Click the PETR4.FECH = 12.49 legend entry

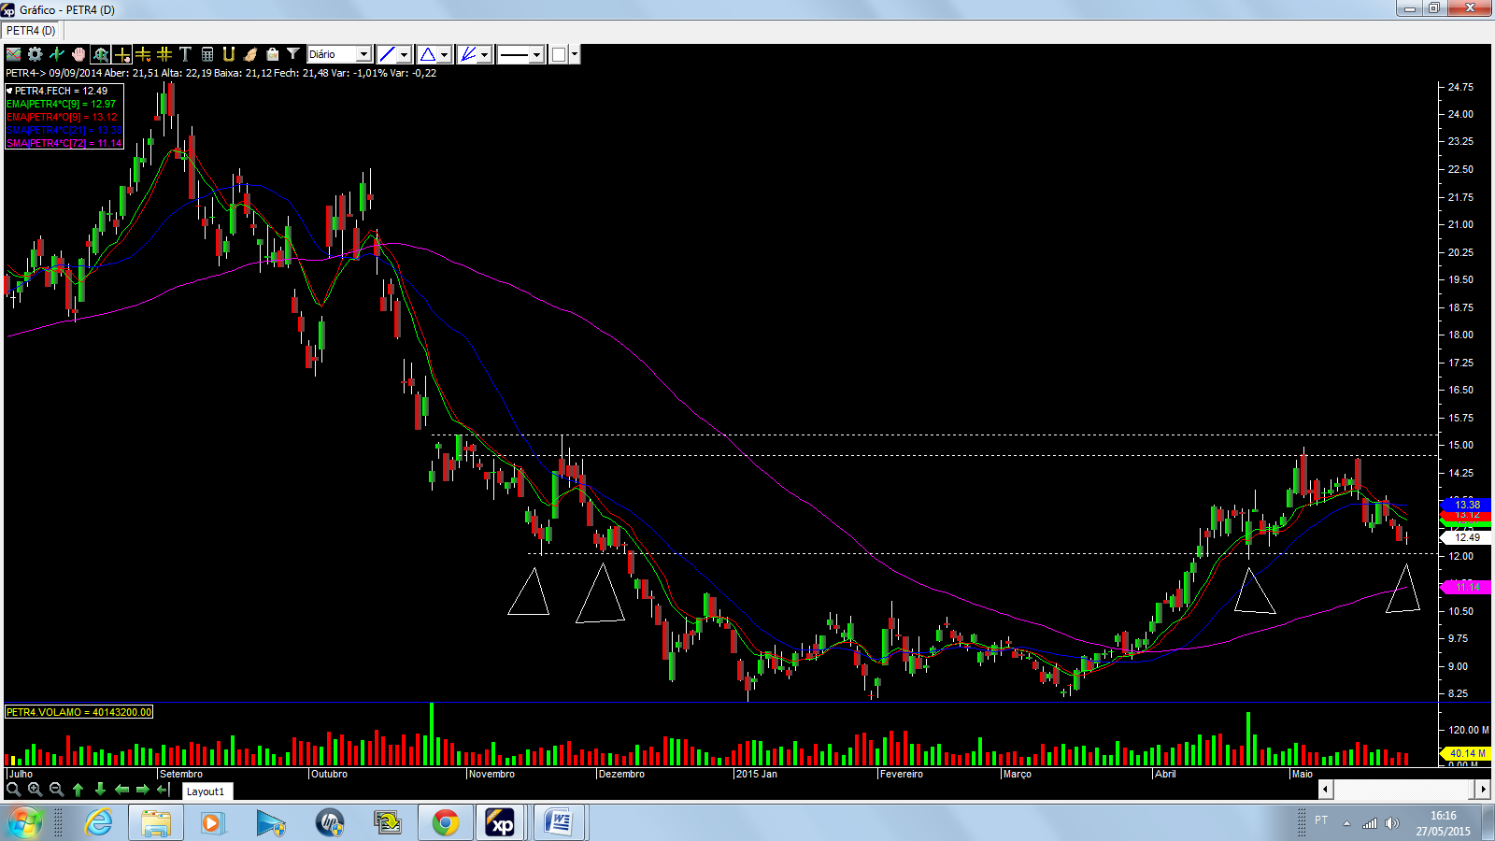click(x=61, y=91)
